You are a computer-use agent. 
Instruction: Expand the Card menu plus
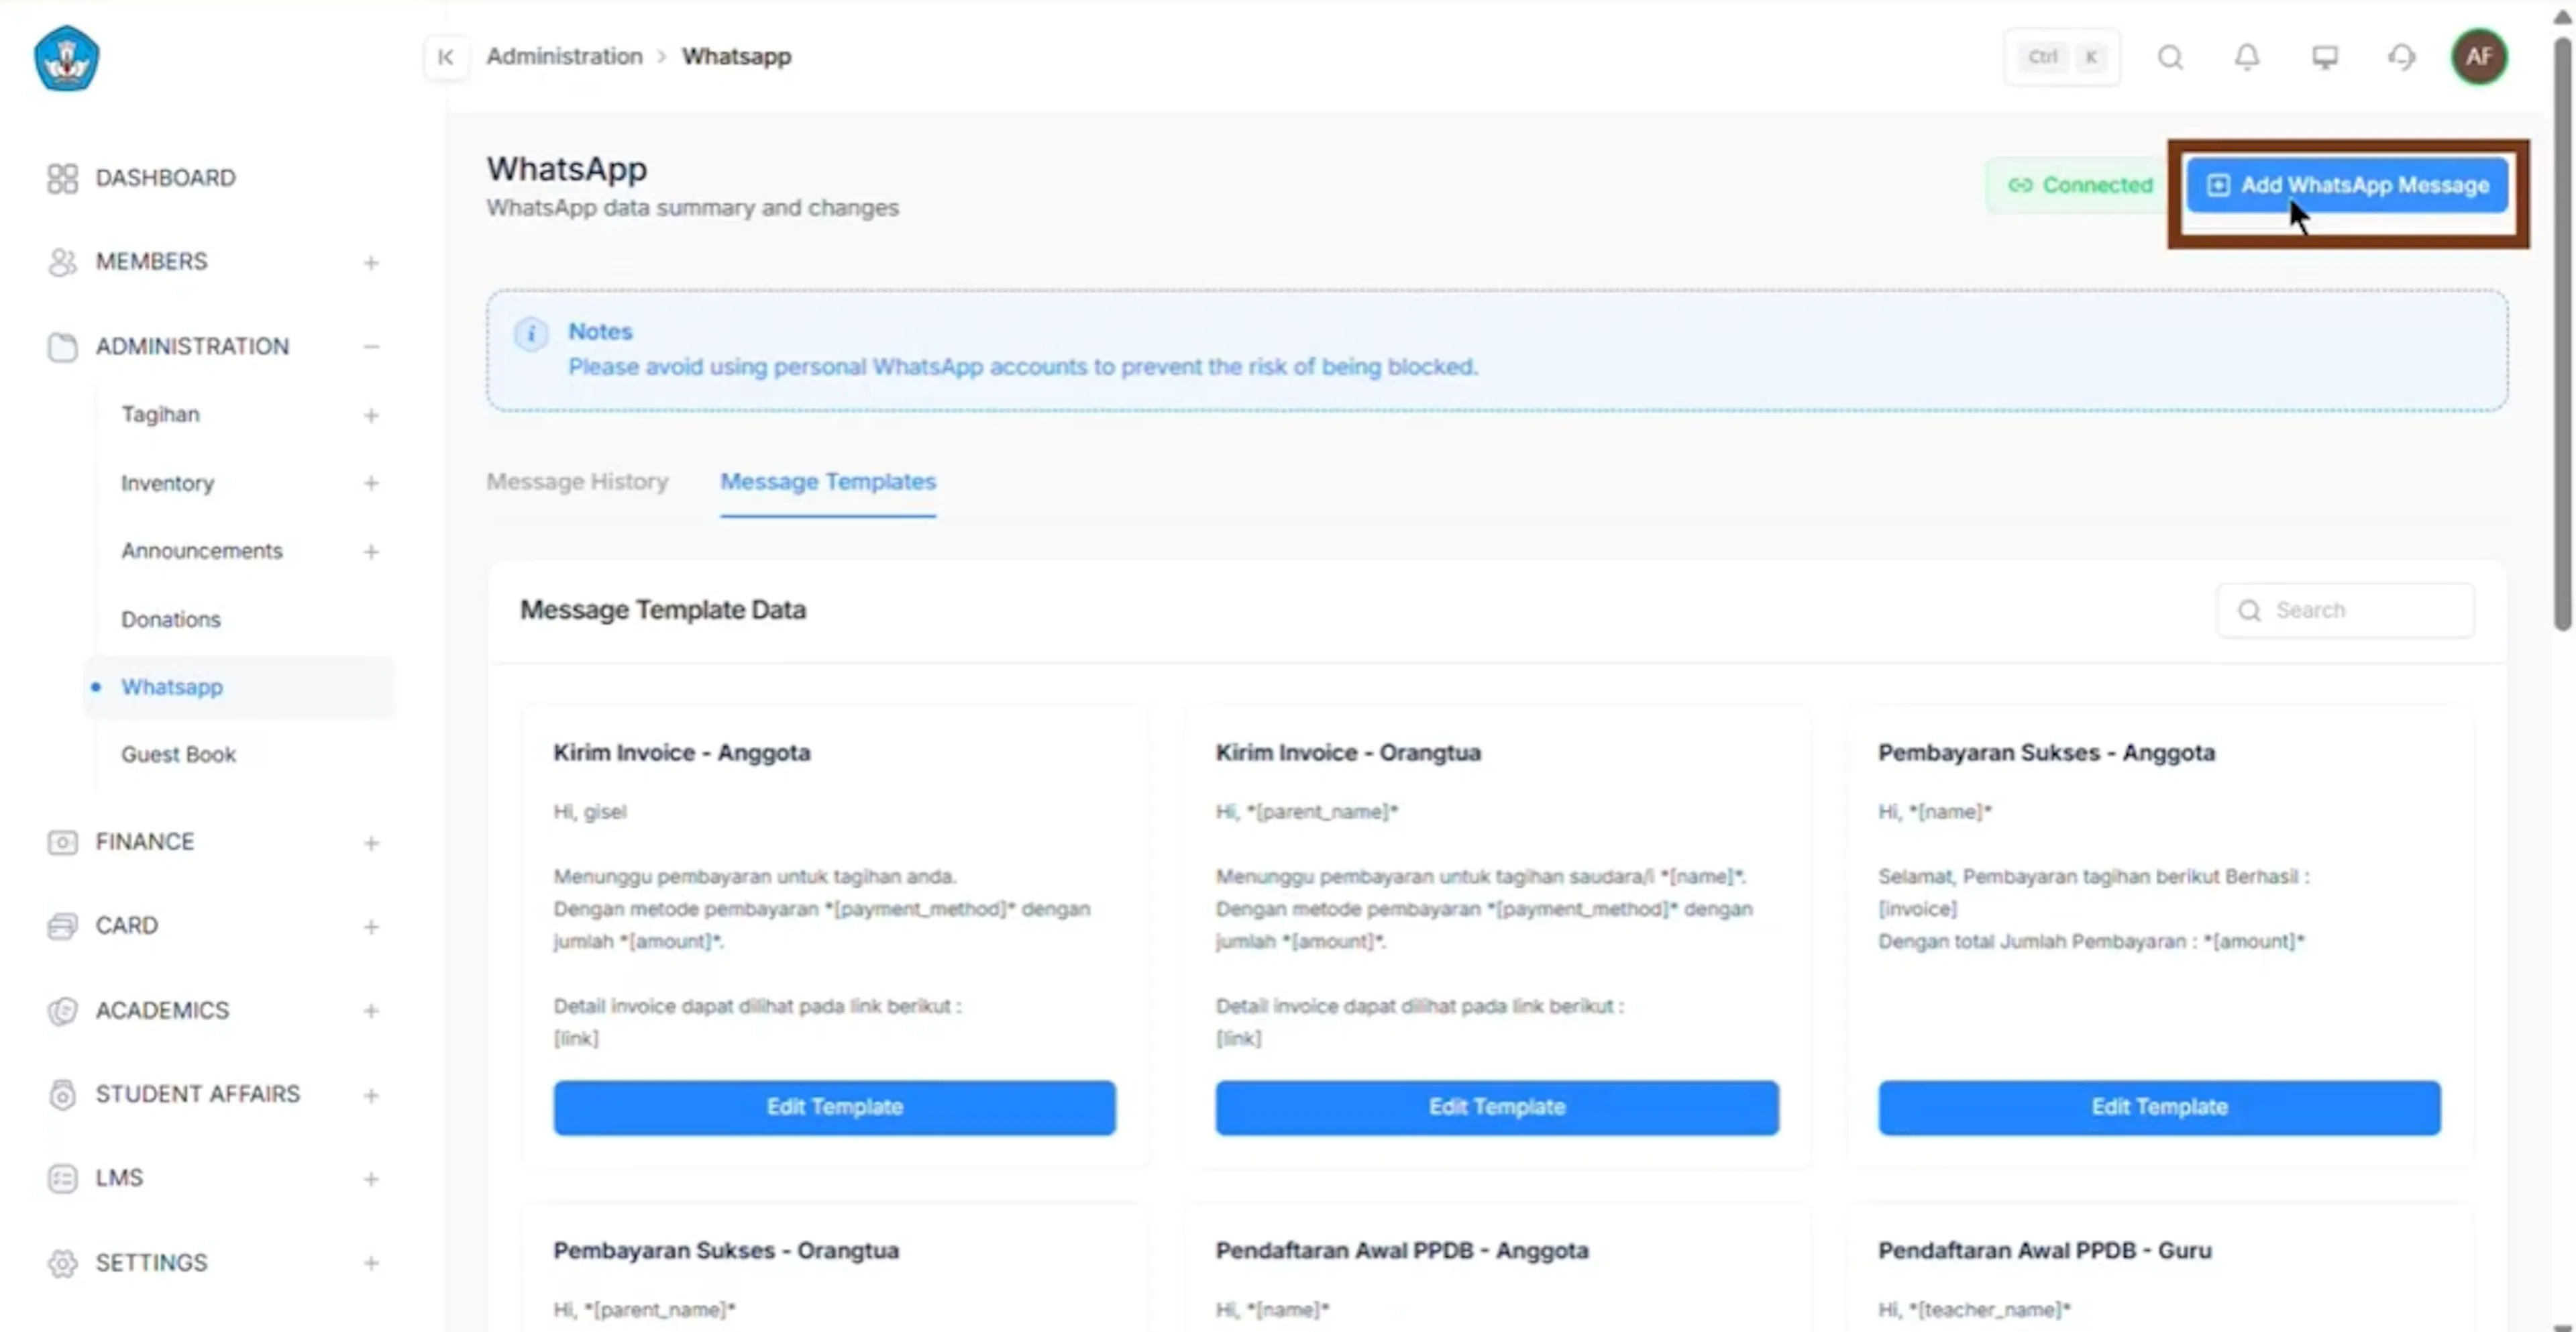pos(371,927)
